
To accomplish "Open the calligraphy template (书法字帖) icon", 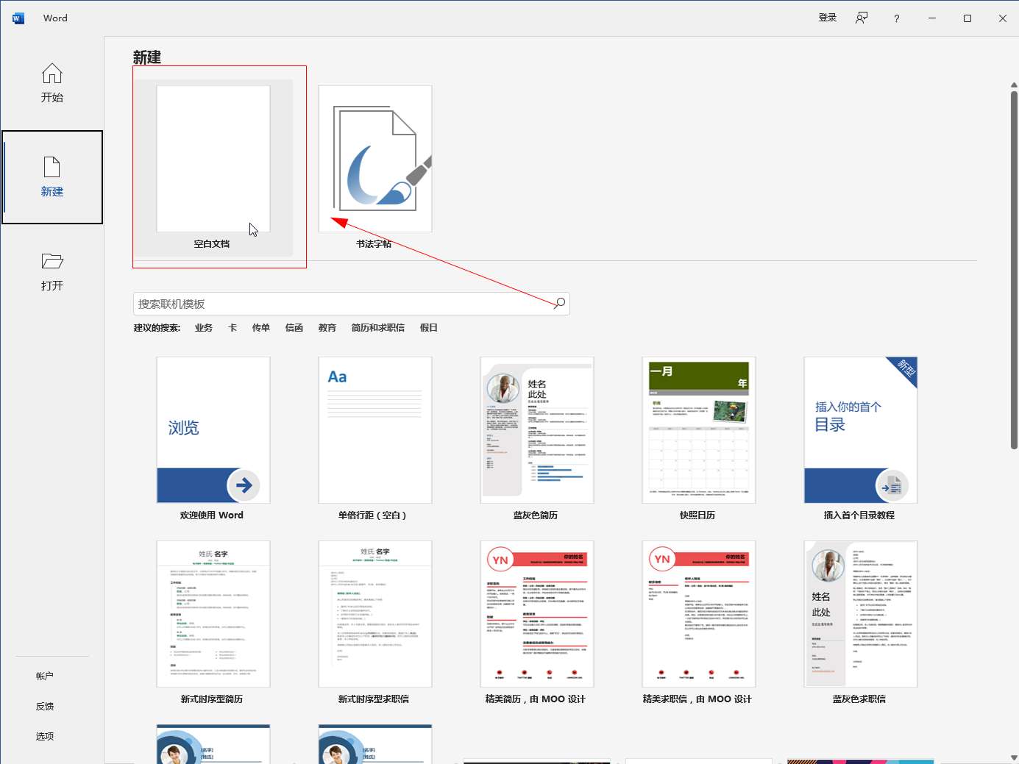I will pos(375,159).
